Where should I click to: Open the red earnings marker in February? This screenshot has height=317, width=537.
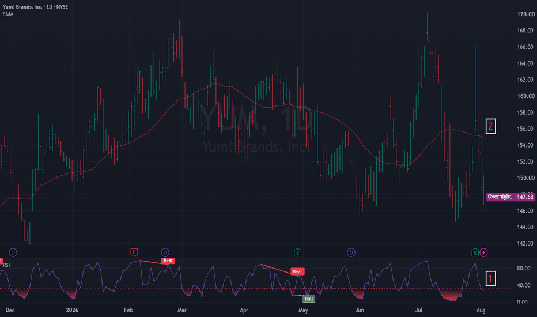[134, 252]
